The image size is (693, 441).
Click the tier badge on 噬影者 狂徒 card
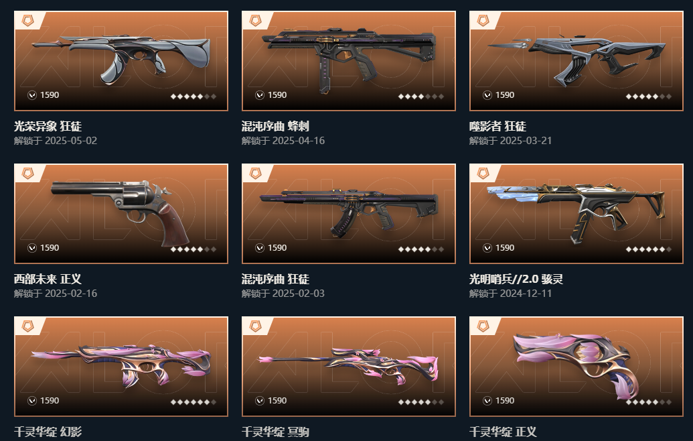click(483, 20)
